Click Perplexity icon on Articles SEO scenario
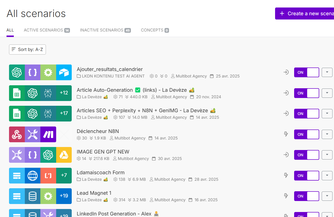 click(48, 114)
